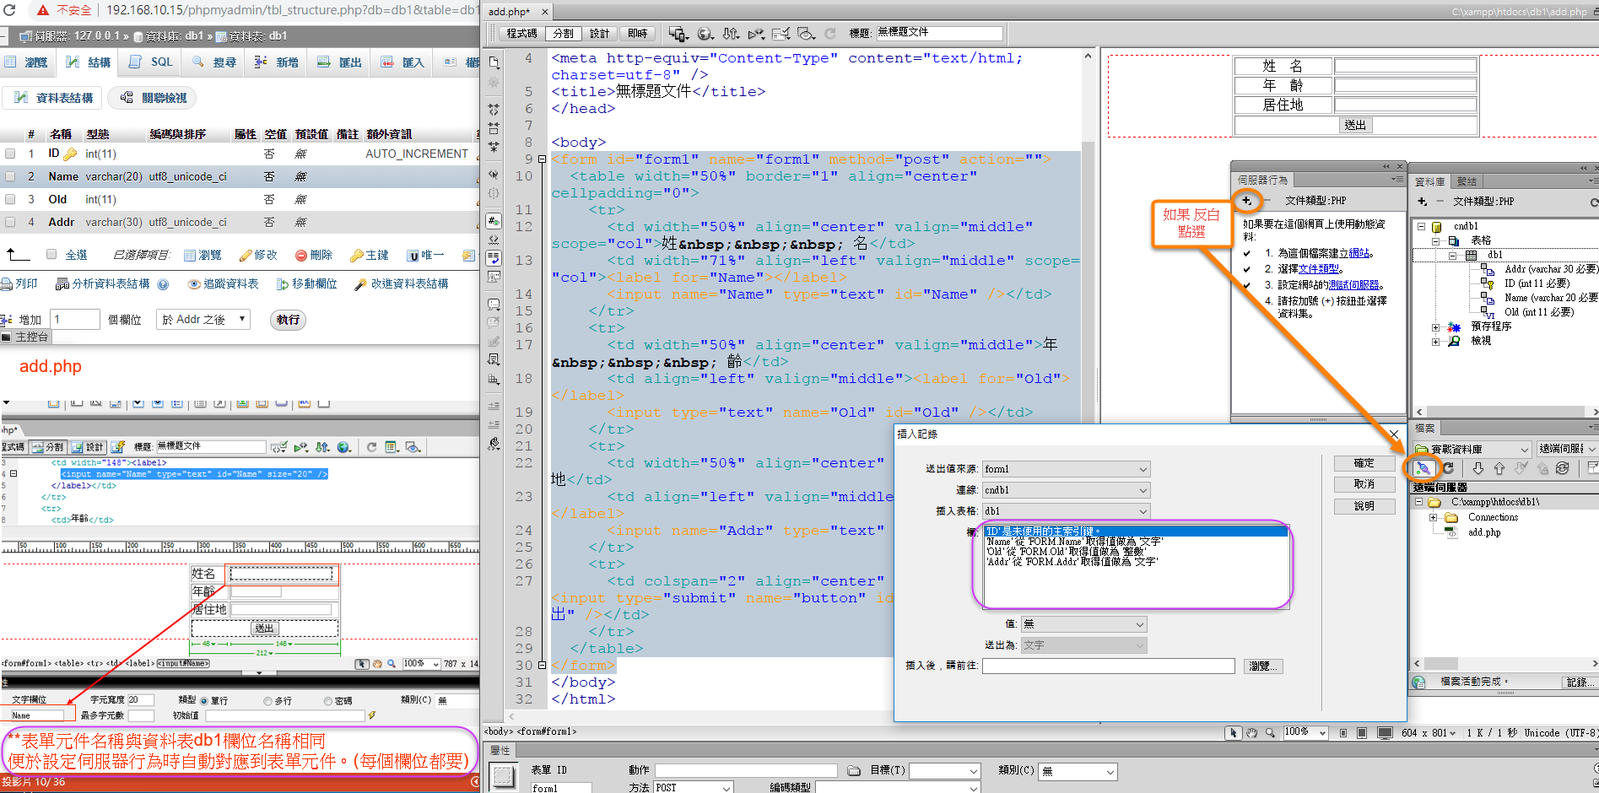The image size is (1599, 793).
Task: Click the red 刪除 delete icon in phpMyAdmin
Action: coord(301,255)
